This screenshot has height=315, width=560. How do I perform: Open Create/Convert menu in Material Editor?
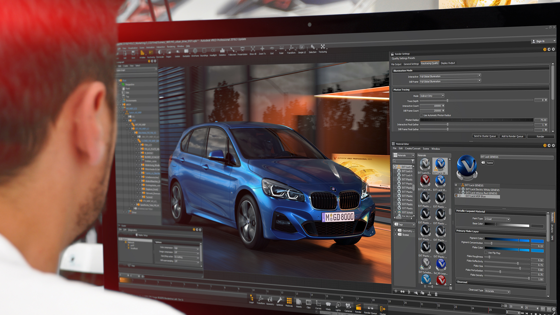coord(413,148)
